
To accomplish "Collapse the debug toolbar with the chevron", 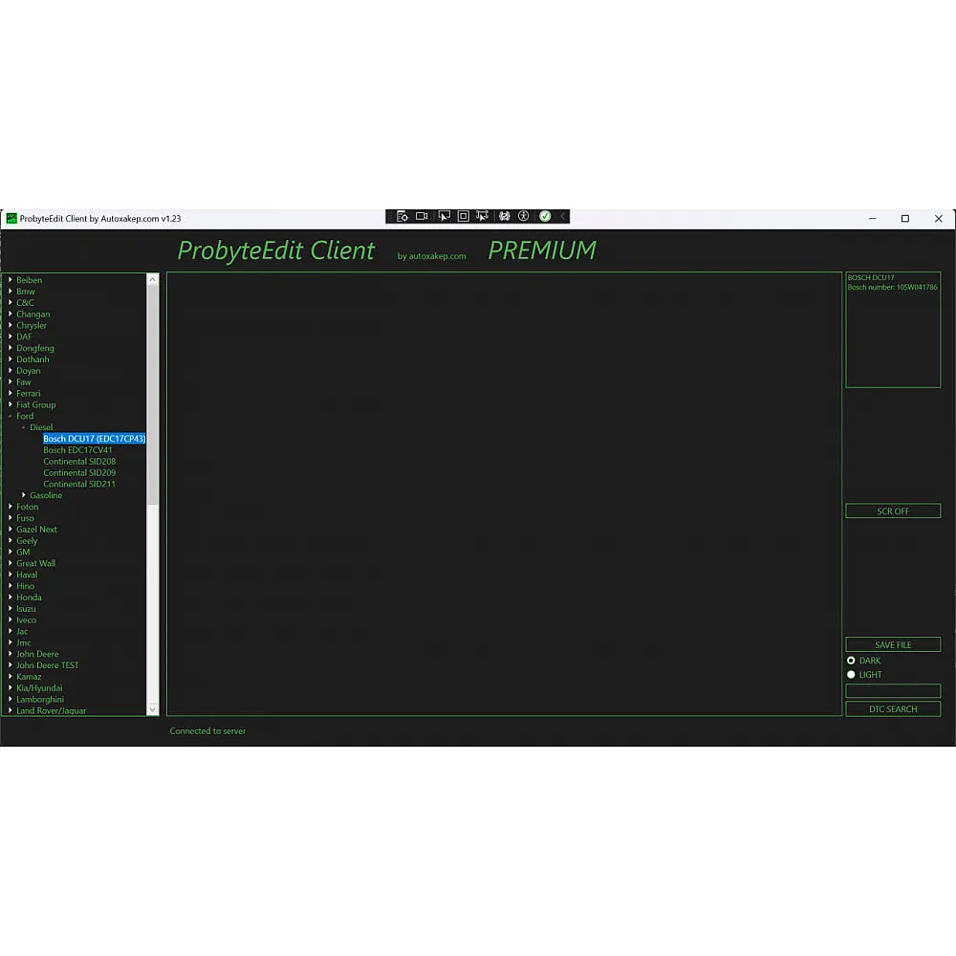I will click(563, 217).
